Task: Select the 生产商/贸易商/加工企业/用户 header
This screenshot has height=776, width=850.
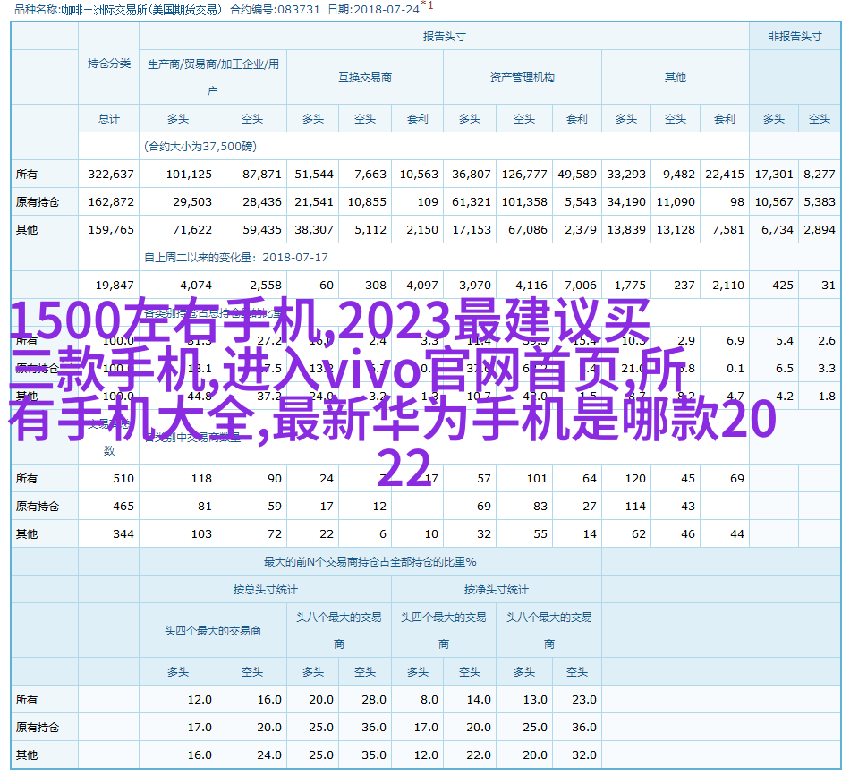Action: coord(213,77)
